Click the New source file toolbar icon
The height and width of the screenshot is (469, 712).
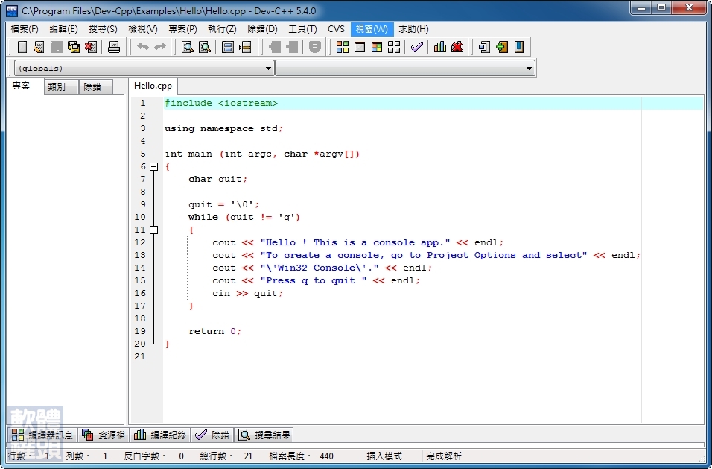pyautogui.click(x=22, y=47)
